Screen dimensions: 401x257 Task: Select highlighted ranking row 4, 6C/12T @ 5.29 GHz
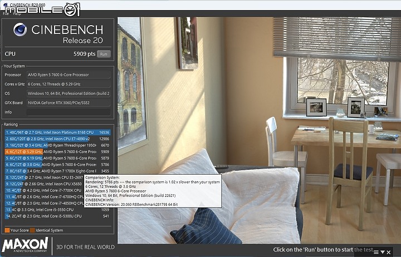click(x=57, y=152)
